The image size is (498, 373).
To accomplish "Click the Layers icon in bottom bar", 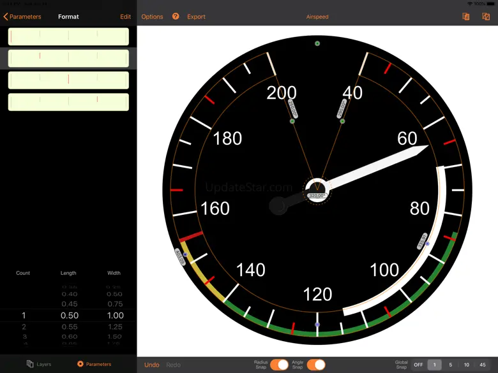I will pos(30,364).
